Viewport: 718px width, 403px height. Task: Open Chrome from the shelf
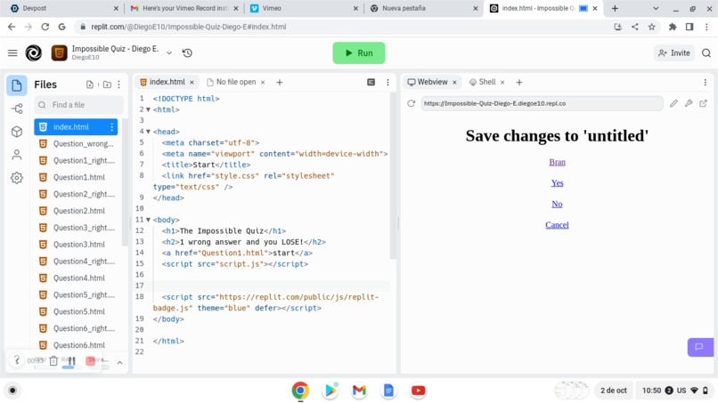point(300,391)
